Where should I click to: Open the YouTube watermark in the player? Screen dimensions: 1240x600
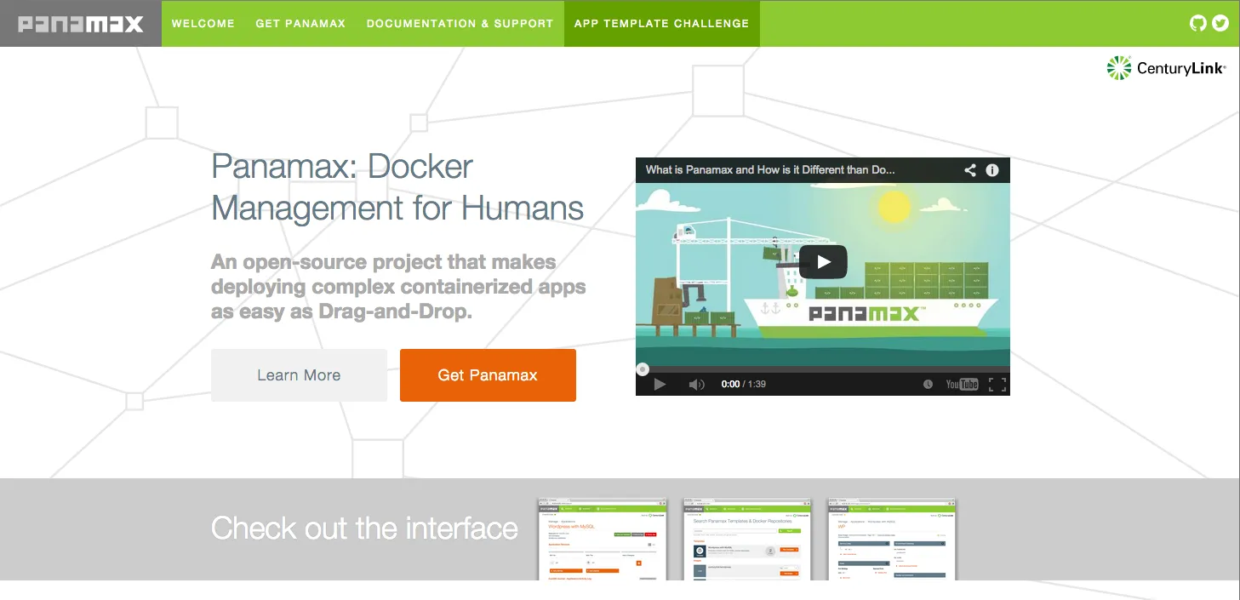click(x=962, y=384)
